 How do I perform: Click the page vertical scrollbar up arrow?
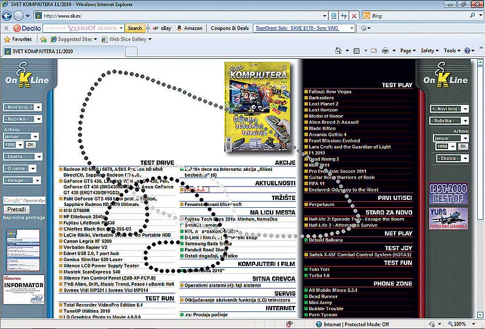480,62
